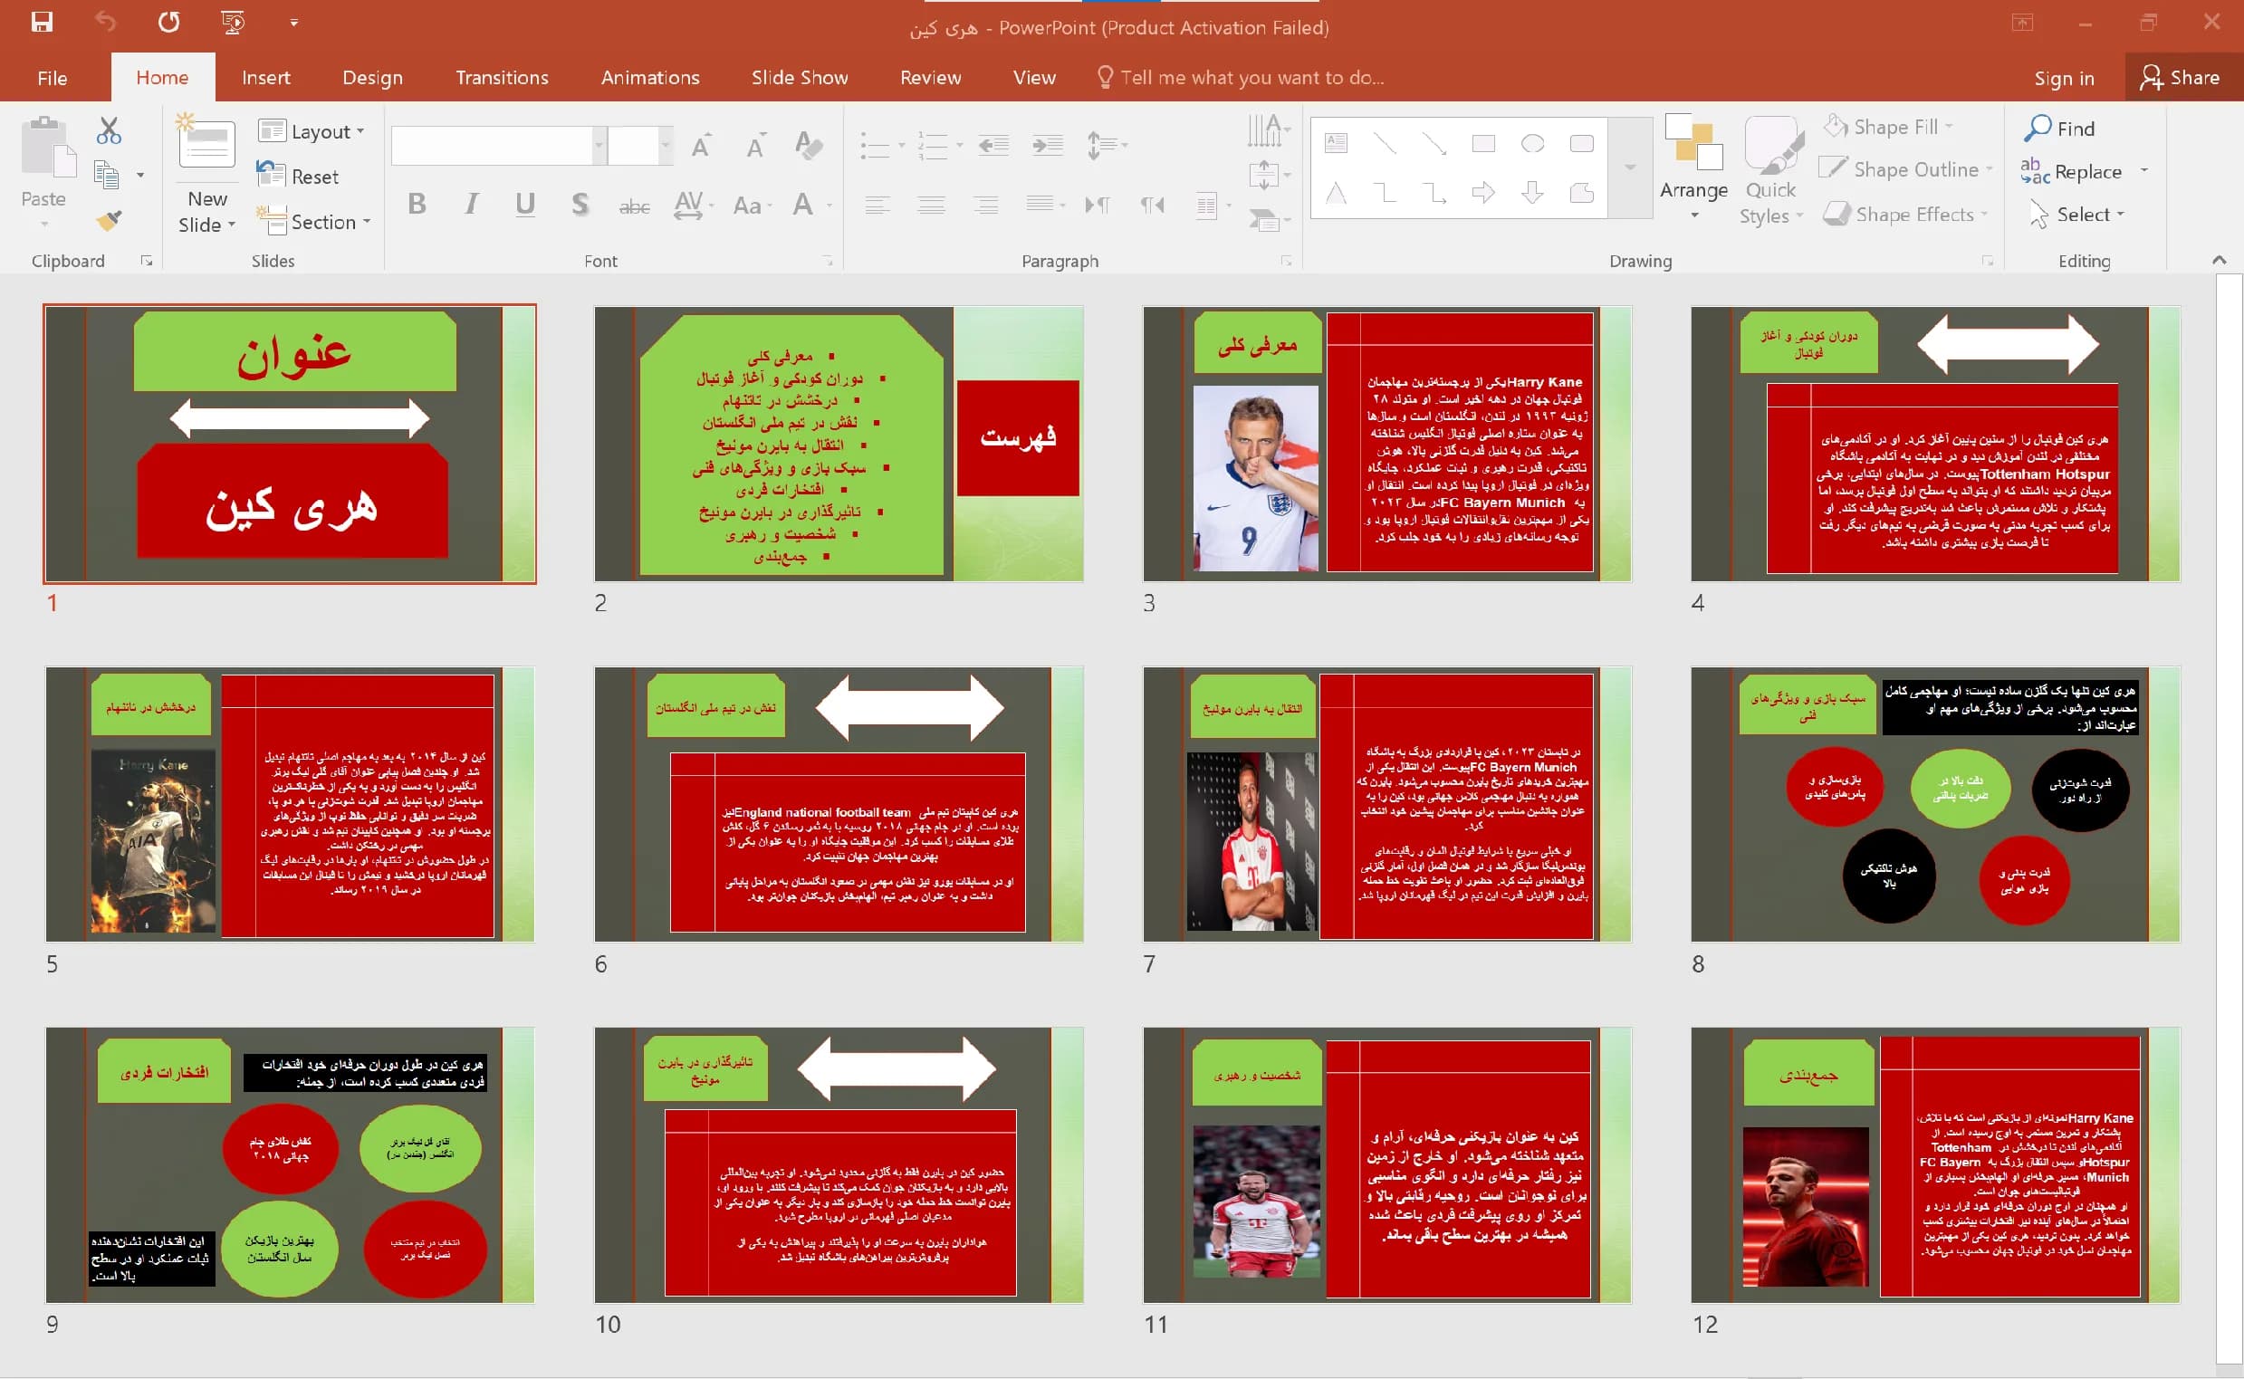The width and height of the screenshot is (2244, 1379).
Task: Click the Clear All Formatting icon
Action: 808,145
